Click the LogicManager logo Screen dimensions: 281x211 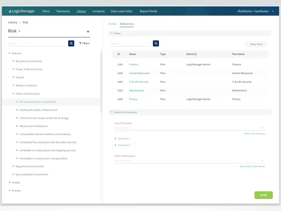tap(22, 11)
